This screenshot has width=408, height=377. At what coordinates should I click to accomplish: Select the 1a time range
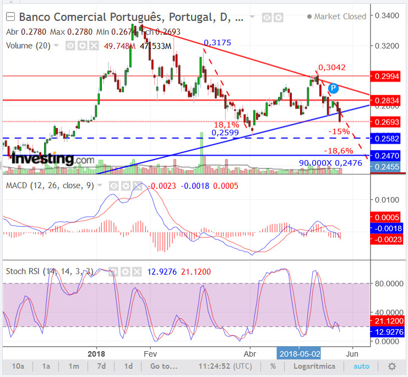coord(46,367)
